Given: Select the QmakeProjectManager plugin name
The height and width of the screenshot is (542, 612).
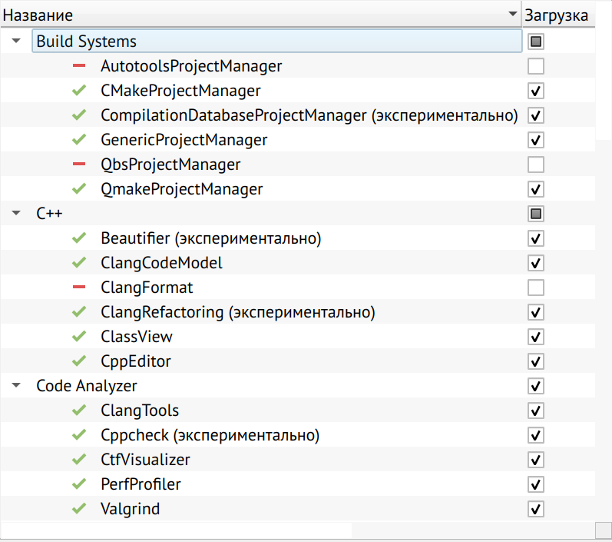Looking at the screenshot, I should (182, 189).
